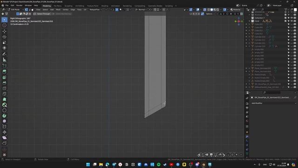Toggle X-Ray display in viewport header
298x168 pixels.
[205, 9]
